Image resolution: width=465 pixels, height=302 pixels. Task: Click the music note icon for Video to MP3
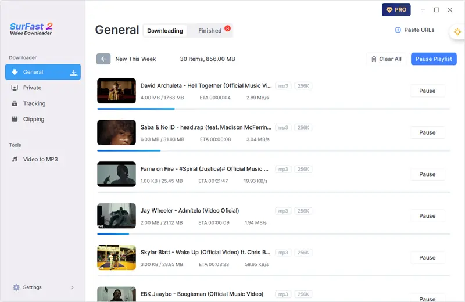(x=15, y=159)
